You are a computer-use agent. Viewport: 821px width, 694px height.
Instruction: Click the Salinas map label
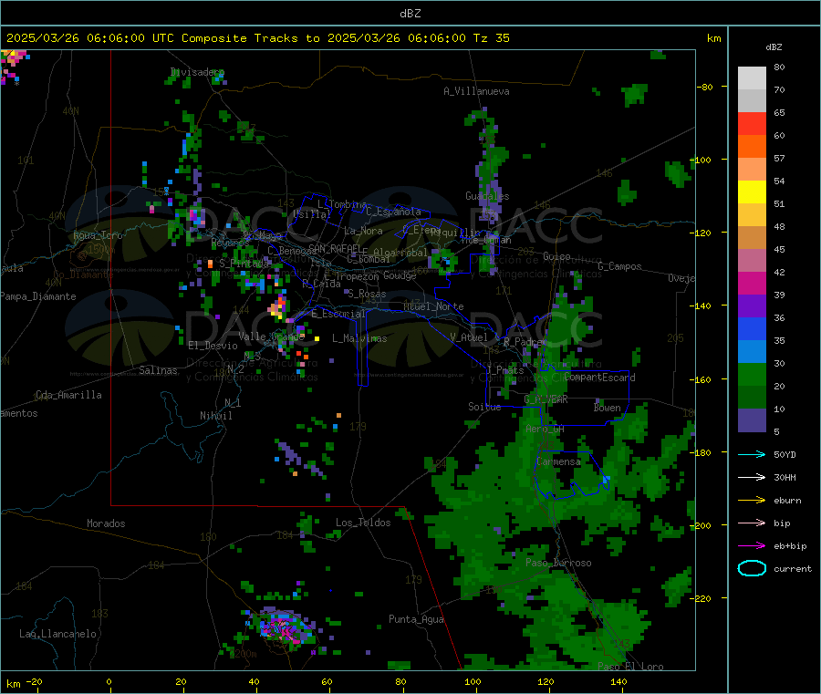point(158,370)
